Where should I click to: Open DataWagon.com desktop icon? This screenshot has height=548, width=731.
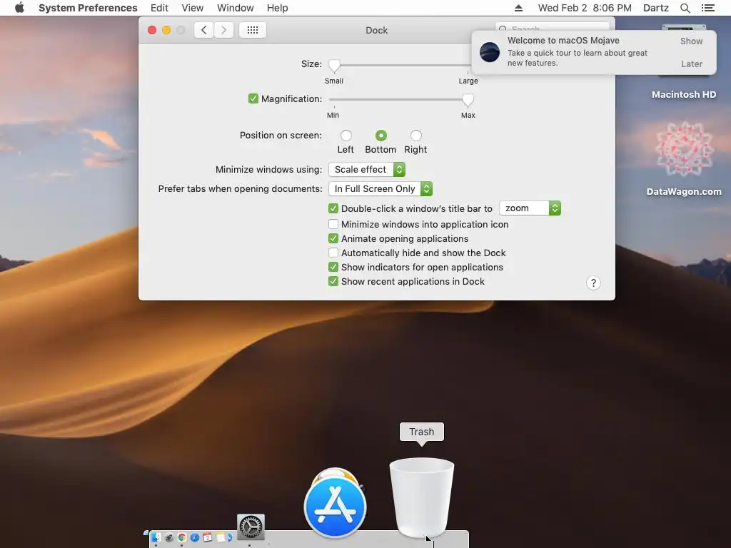tap(684, 149)
